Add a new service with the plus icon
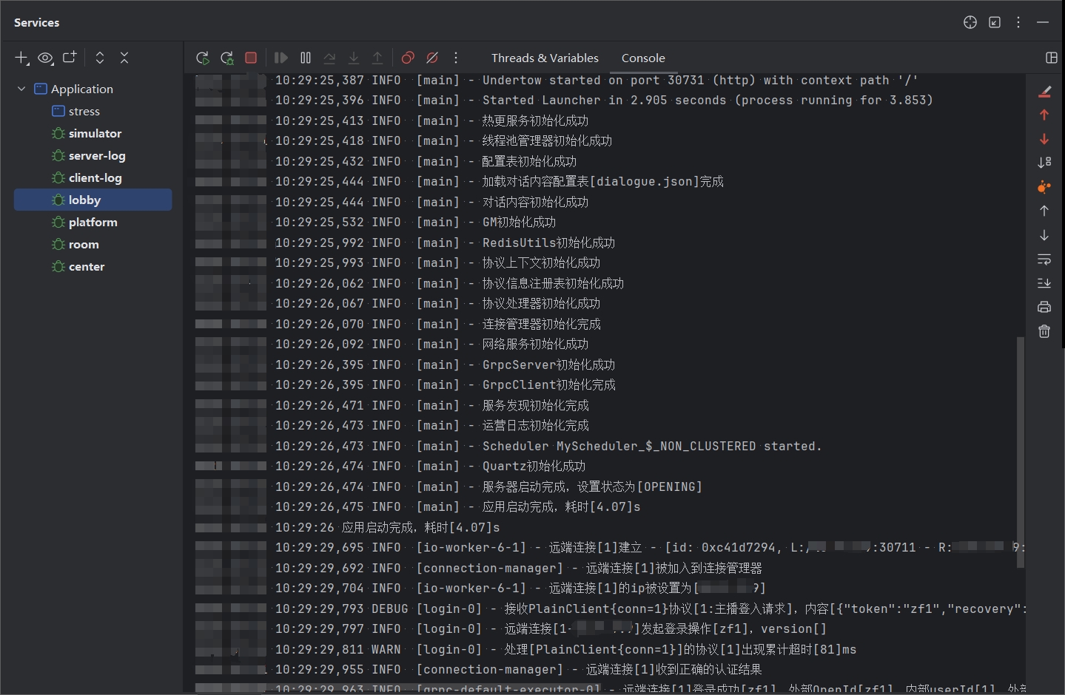Screen dimensions: 1065x695 [21, 58]
